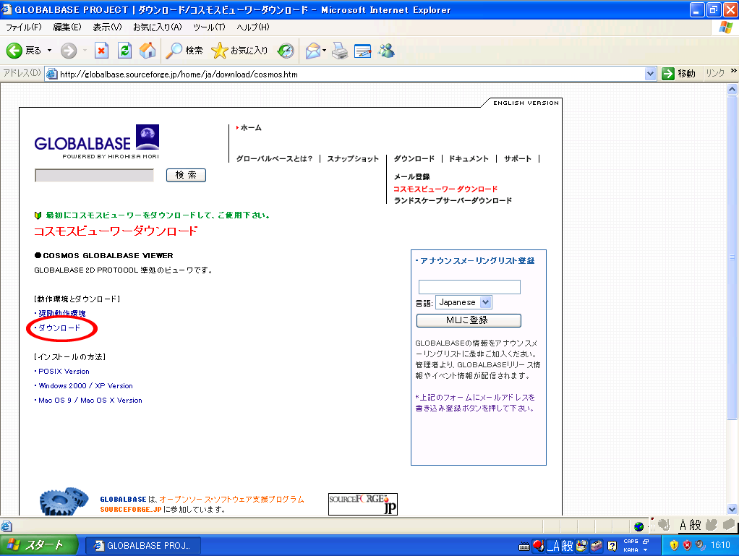
Task: Open Search magnifier toolbar button
Action: click(x=184, y=51)
